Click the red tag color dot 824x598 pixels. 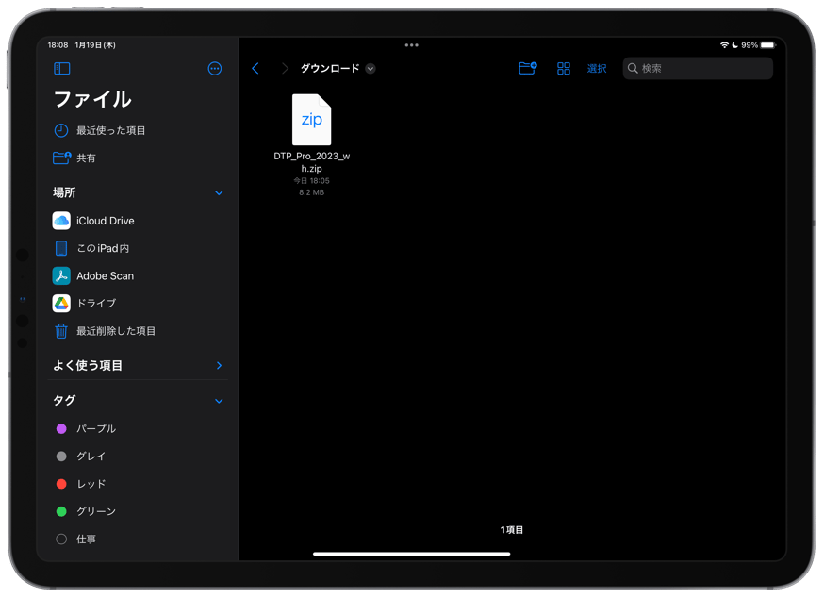click(x=61, y=484)
